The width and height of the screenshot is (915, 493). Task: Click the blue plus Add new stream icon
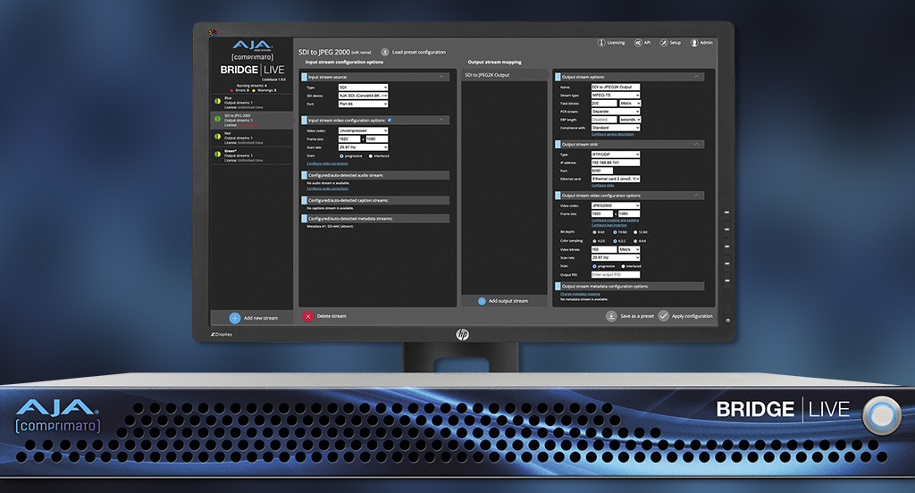[x=235, y=318]
